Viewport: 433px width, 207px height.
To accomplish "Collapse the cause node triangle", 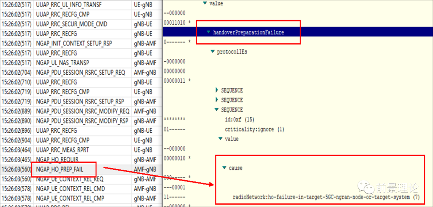I will tap(225, 168).
